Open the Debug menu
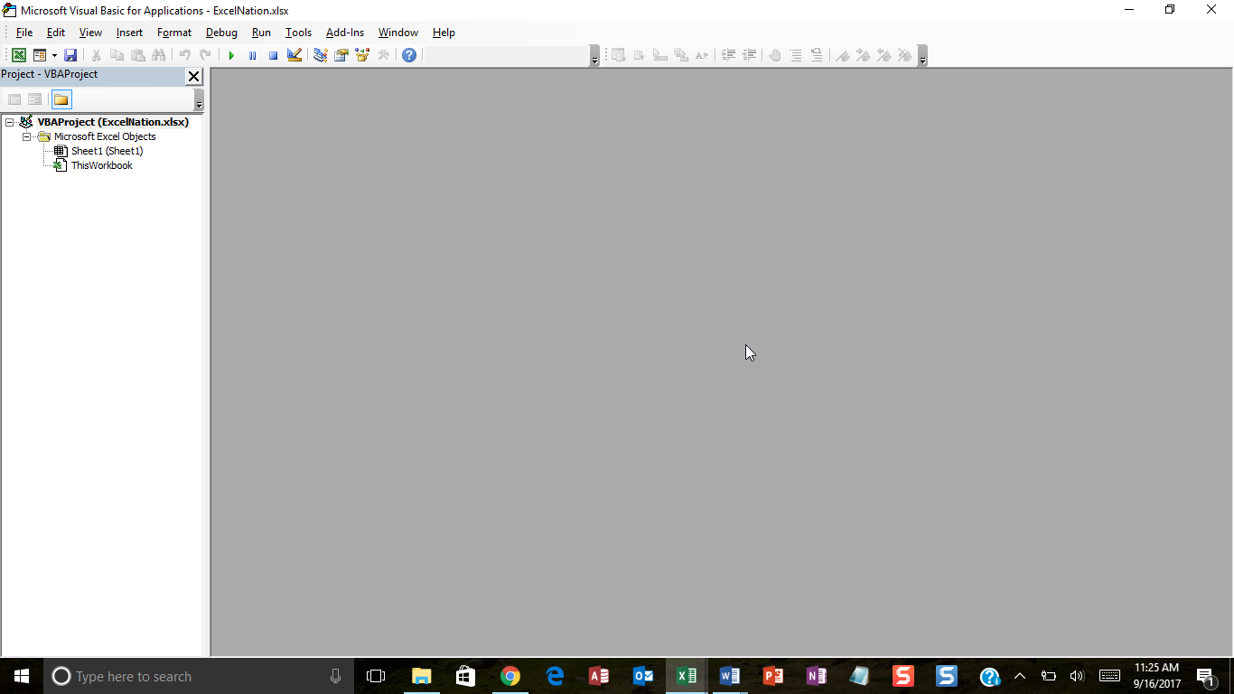Viewport: 1234px width, 694px height. pos(221,33)
